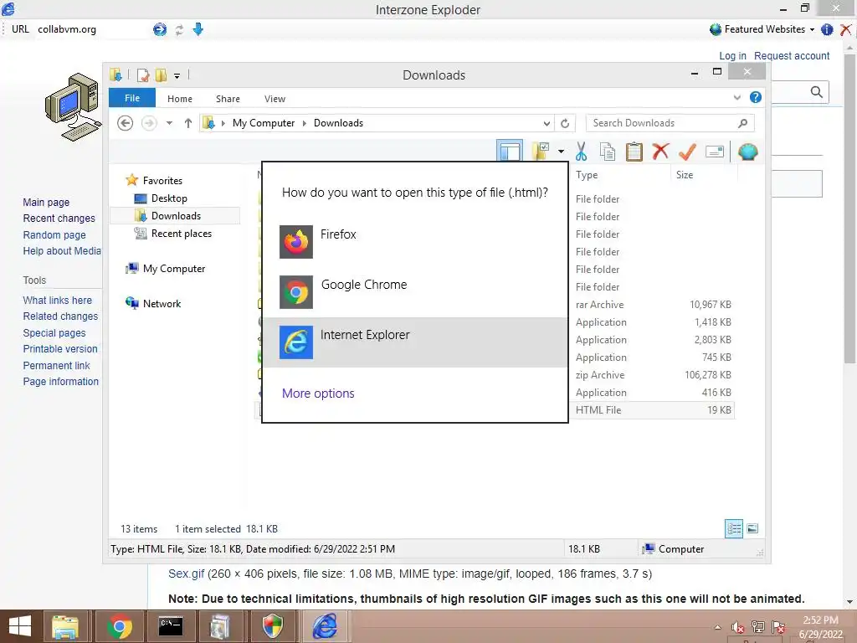Refresh the Downloads folder view
Viewport: 857px width, 643px height.
565,124
